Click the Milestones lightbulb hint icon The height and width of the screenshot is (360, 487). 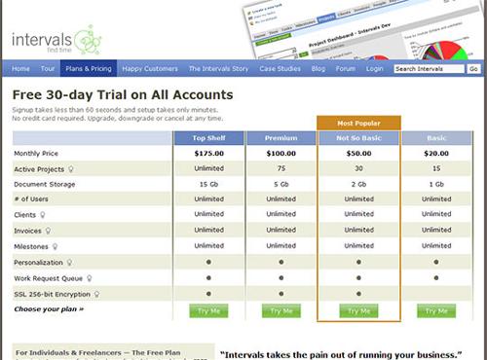[x=55, y=246]
